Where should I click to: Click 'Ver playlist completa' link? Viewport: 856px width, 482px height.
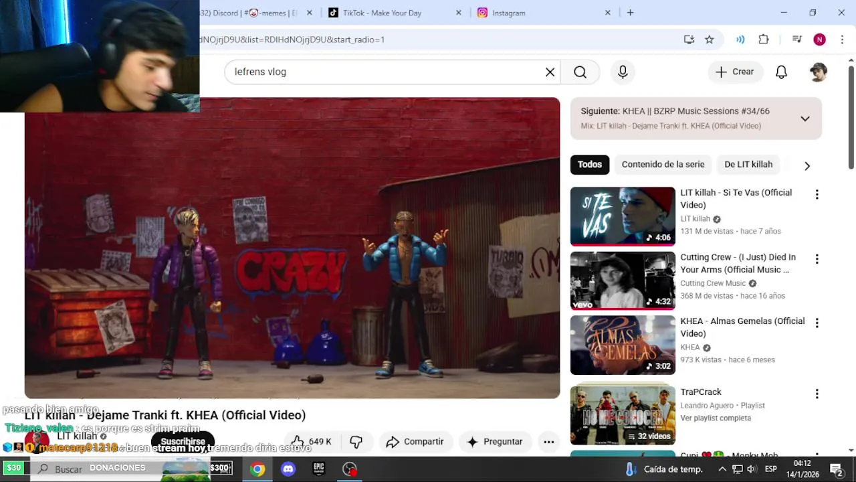click(x=716, y=418)
